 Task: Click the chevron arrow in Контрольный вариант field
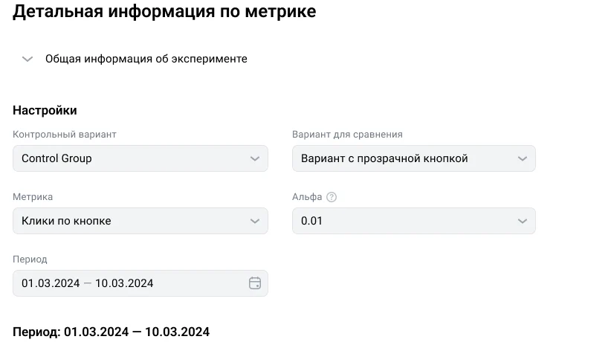click(255, 158)
